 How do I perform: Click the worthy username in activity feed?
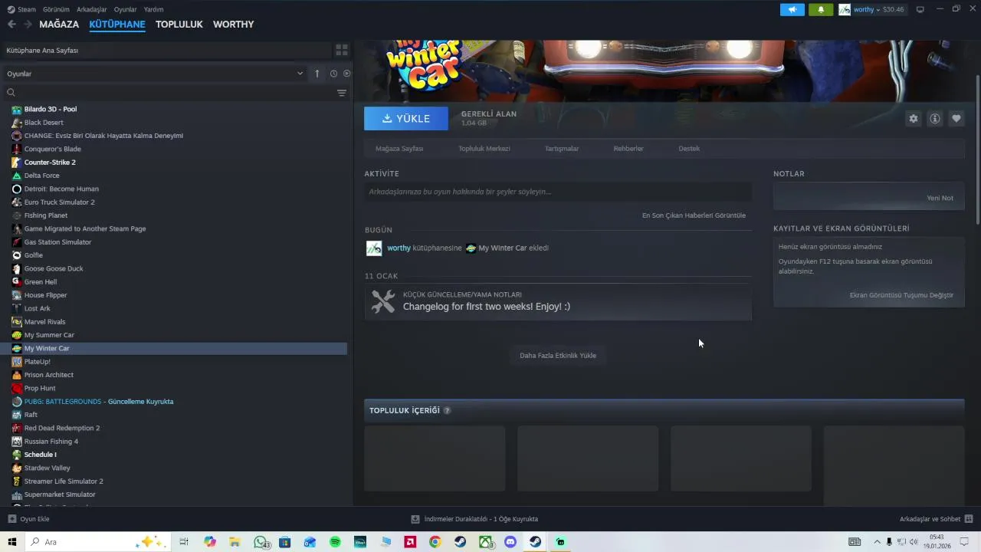(x=399, y=248)
